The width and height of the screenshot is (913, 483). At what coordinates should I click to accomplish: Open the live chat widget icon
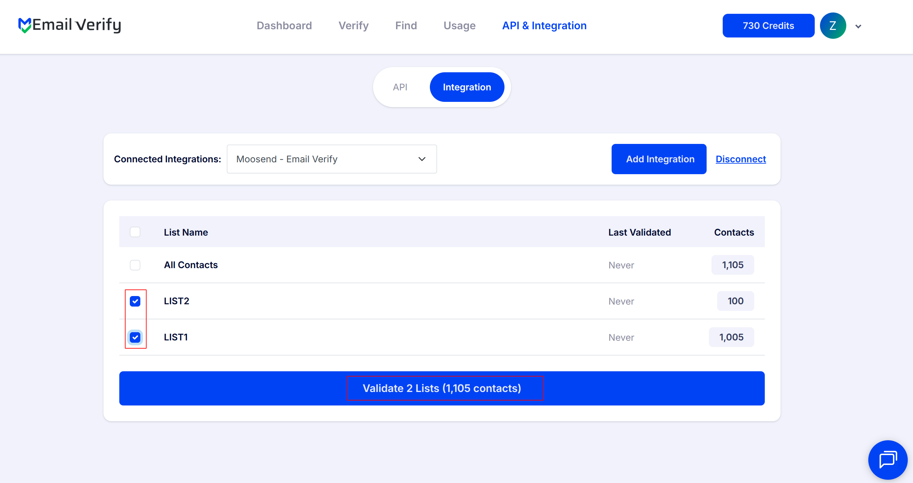(x=887, y=460)
